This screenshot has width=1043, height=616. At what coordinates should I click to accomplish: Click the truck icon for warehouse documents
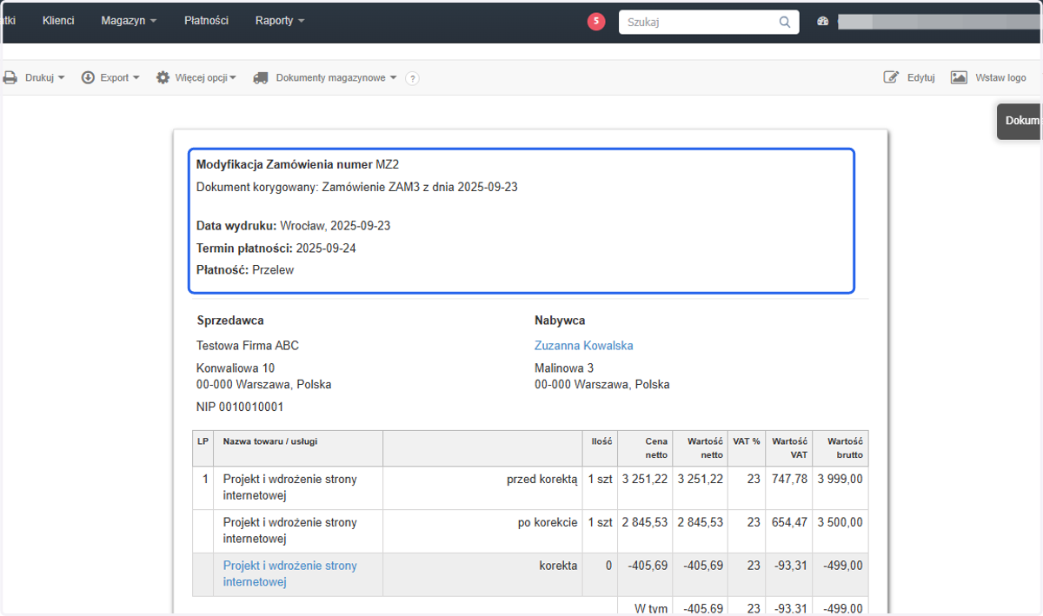pyautogui.click(x=261, y=77)
